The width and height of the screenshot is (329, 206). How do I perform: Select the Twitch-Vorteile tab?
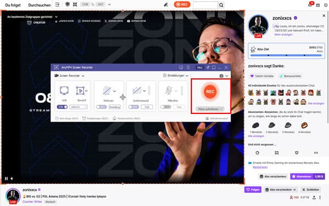pos(262,76)
